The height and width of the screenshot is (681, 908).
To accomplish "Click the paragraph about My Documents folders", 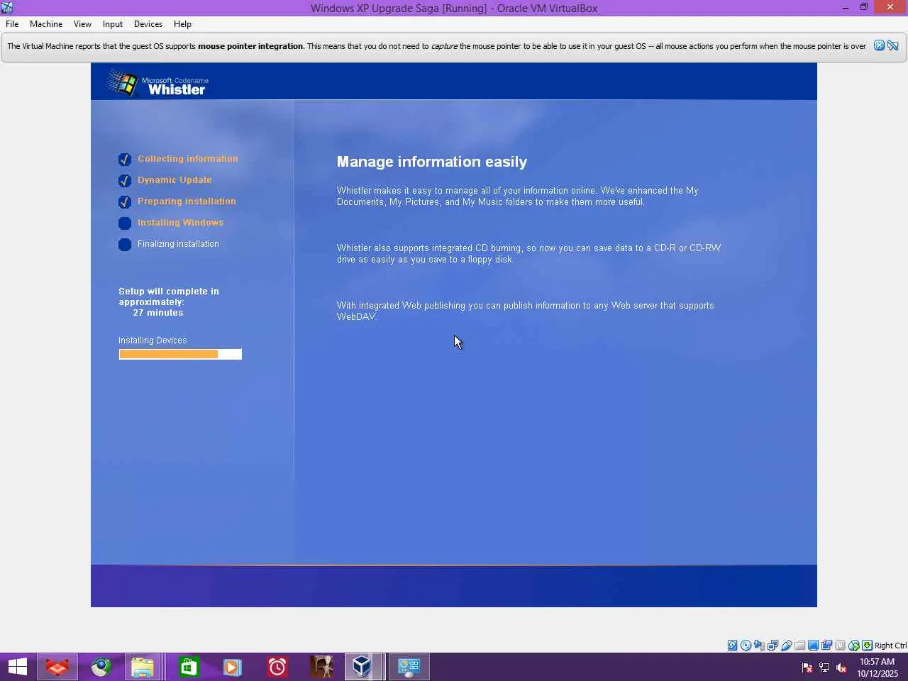I will click(x=518, y=196).
